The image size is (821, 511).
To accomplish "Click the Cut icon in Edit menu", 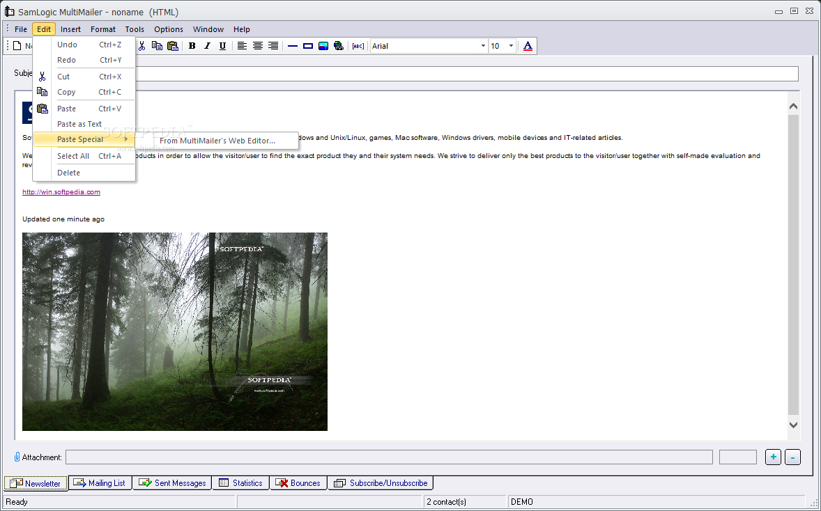I will (43, 77).
